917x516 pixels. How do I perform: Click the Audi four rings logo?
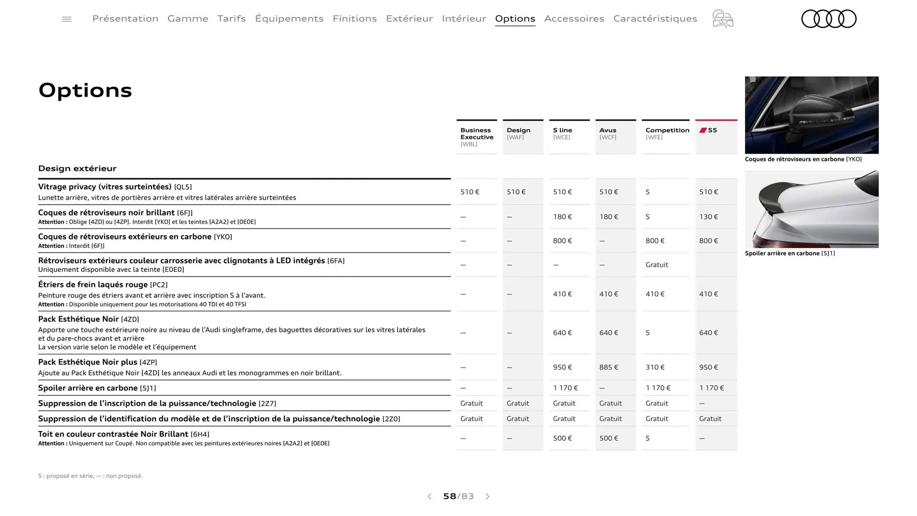tap(829, 19)
